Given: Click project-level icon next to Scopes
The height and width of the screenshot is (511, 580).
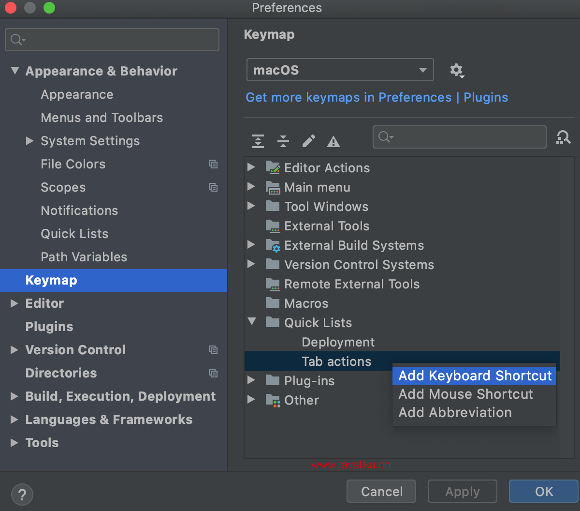Looking at the screenshot, I should tap(213, 187).
